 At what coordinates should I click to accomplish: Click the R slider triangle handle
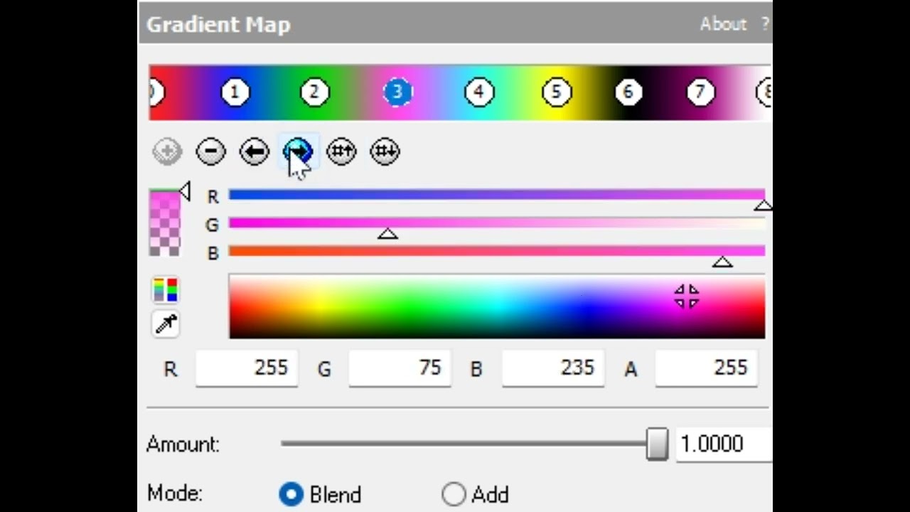[763, 206]
